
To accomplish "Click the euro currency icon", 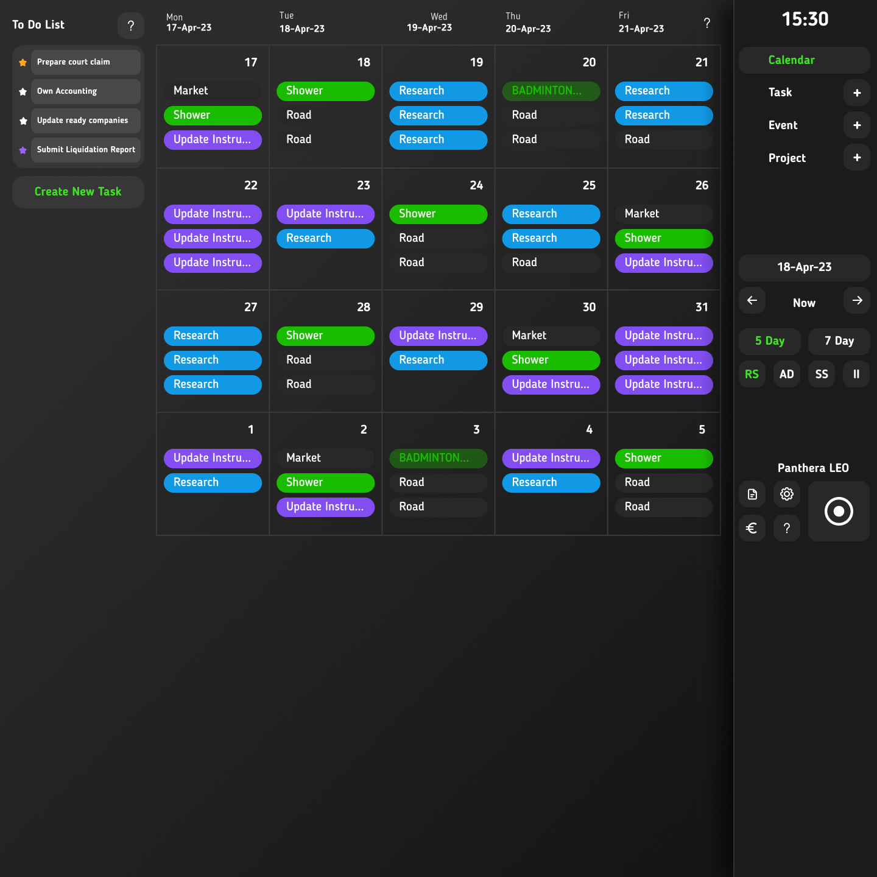I will click(x=752, y=528).
